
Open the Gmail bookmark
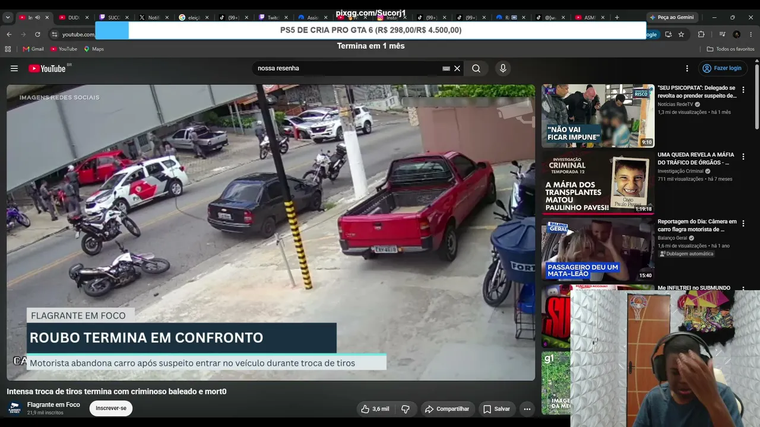tap(33, 49)
